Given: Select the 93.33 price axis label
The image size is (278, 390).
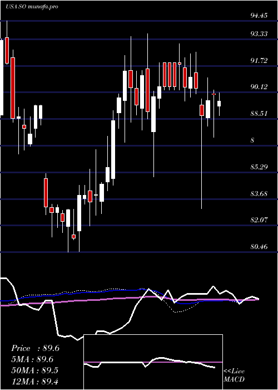Looking at the screenshot, I should pos(259,33).
